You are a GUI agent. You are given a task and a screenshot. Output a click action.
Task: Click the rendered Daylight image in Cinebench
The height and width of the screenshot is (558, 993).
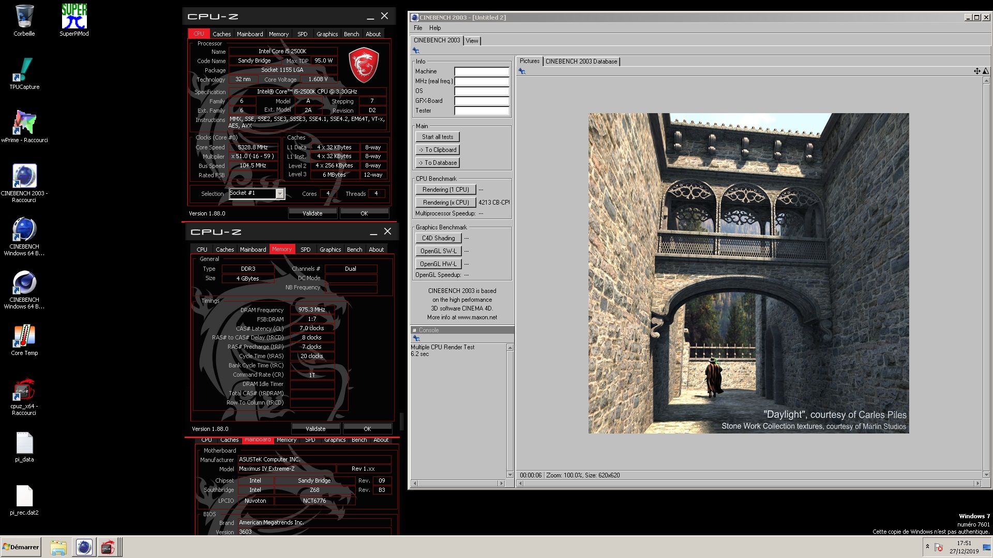748,273
